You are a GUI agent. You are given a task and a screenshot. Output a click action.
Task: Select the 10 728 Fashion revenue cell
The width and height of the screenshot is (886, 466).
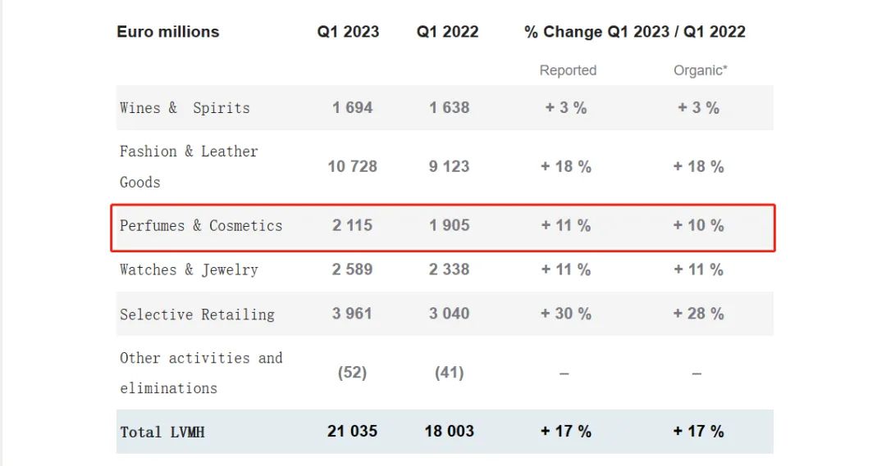pyautogui.click(x=352, y=166)
